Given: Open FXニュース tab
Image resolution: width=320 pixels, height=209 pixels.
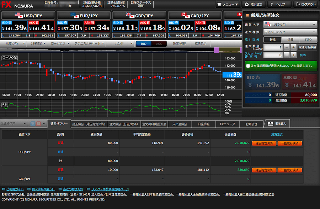Looking at the screenshot, I should pyautogui.click(x=228, y=124).
